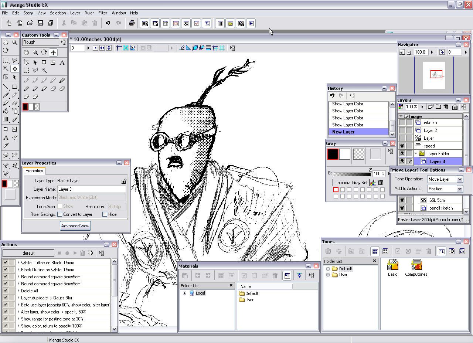Open the Filter menu
The width and height of the screenshot is (473, 343).
[x=102, y=13]
